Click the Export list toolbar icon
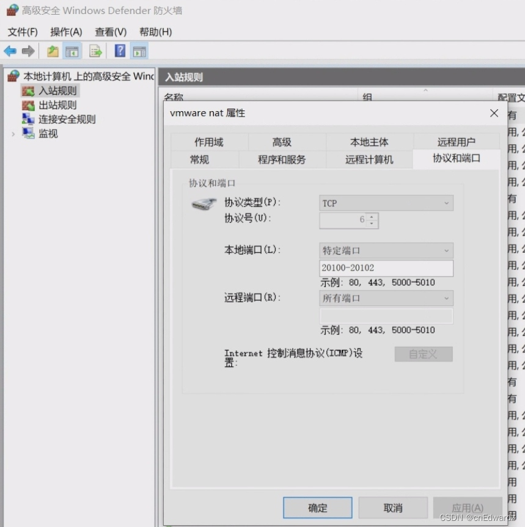 (x=95, y=51)
